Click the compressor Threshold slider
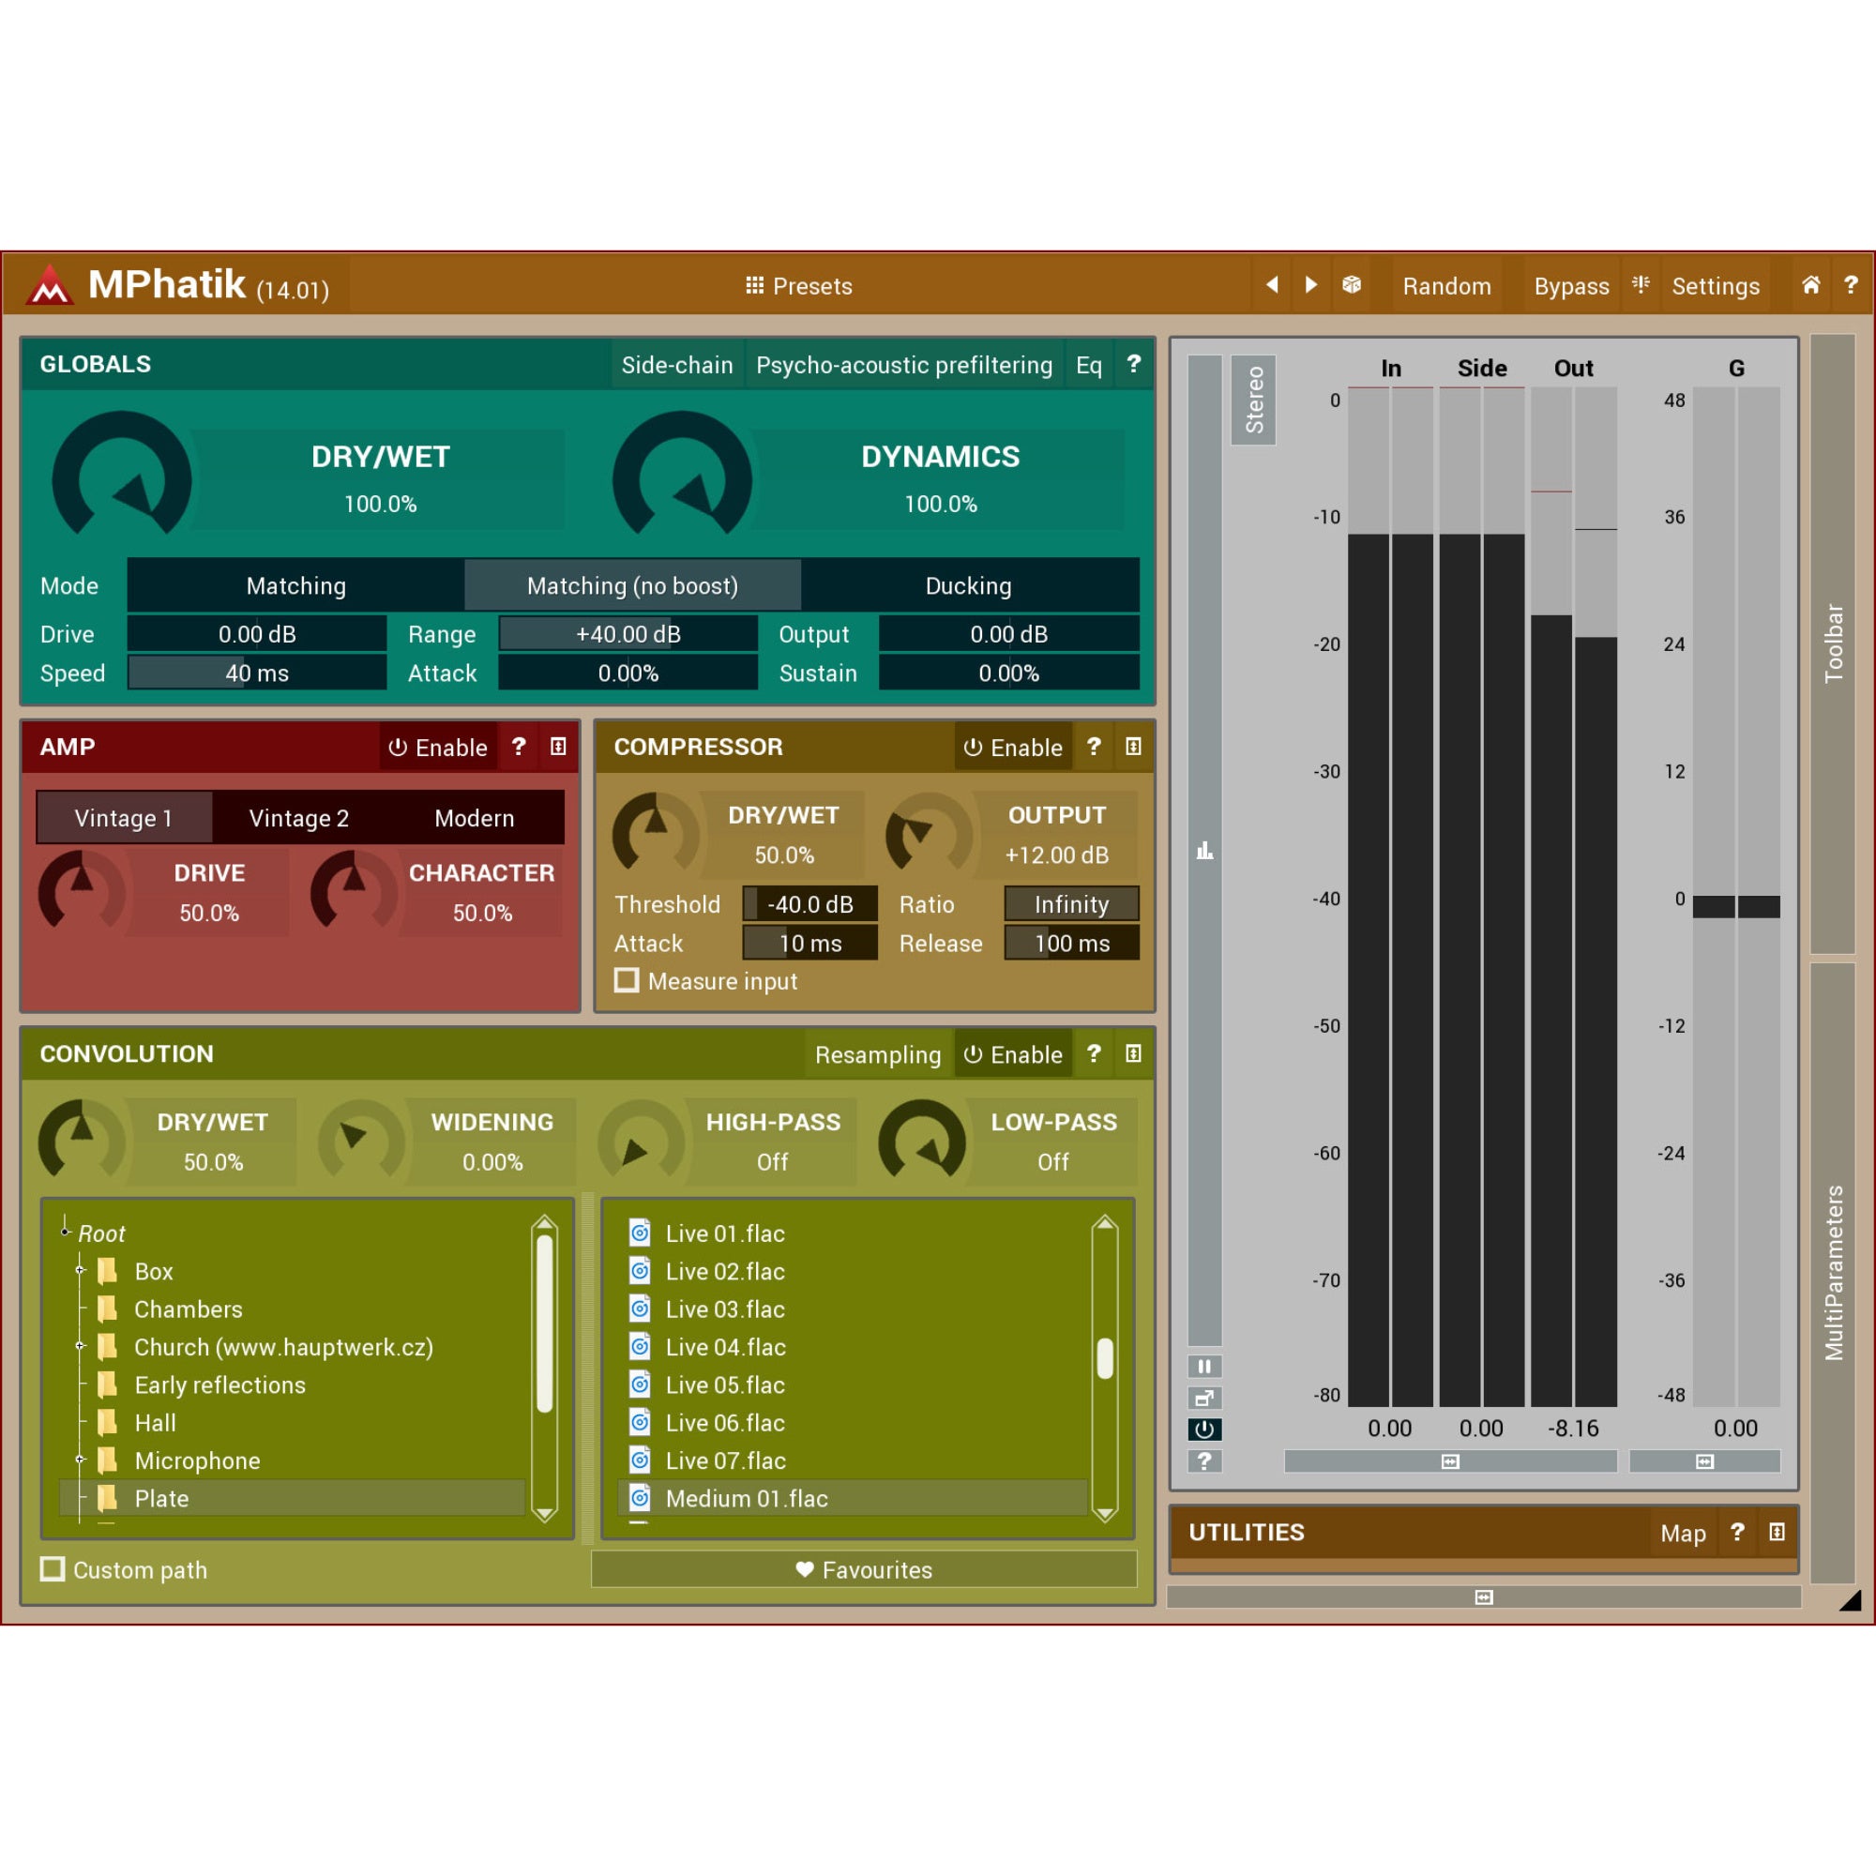1876x1876 pixels. pyautogui.click(x=809, y=904)
